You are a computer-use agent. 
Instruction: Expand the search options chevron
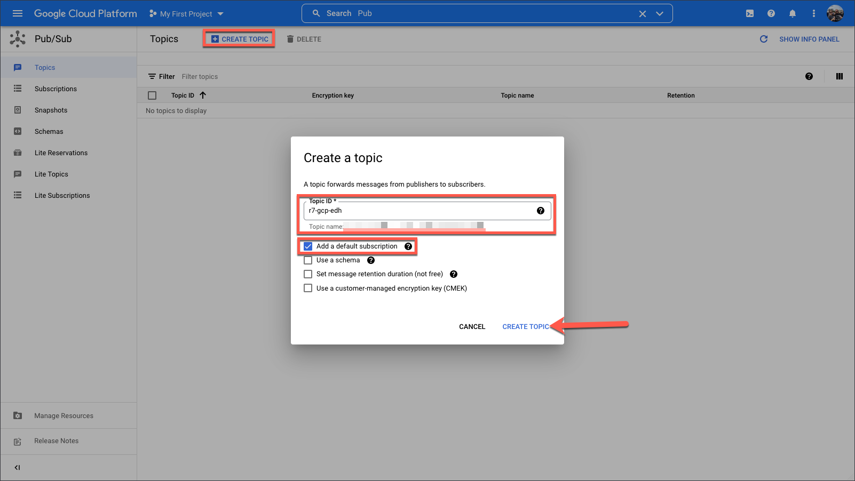pyautogui.click(x=660, y=14)
